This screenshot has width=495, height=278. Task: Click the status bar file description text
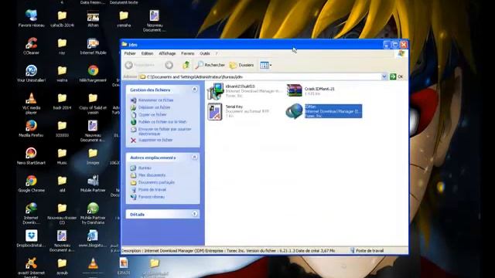pyautogui.click(x=228, y=250)
